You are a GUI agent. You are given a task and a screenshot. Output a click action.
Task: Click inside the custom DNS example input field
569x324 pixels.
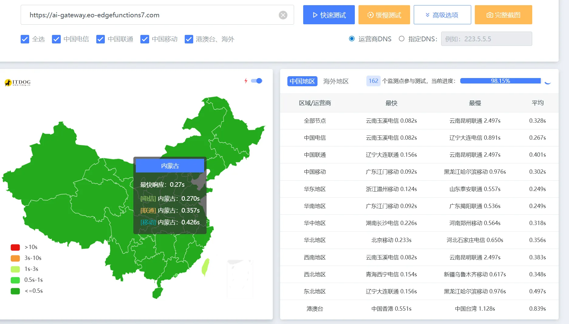click(486, 39)
